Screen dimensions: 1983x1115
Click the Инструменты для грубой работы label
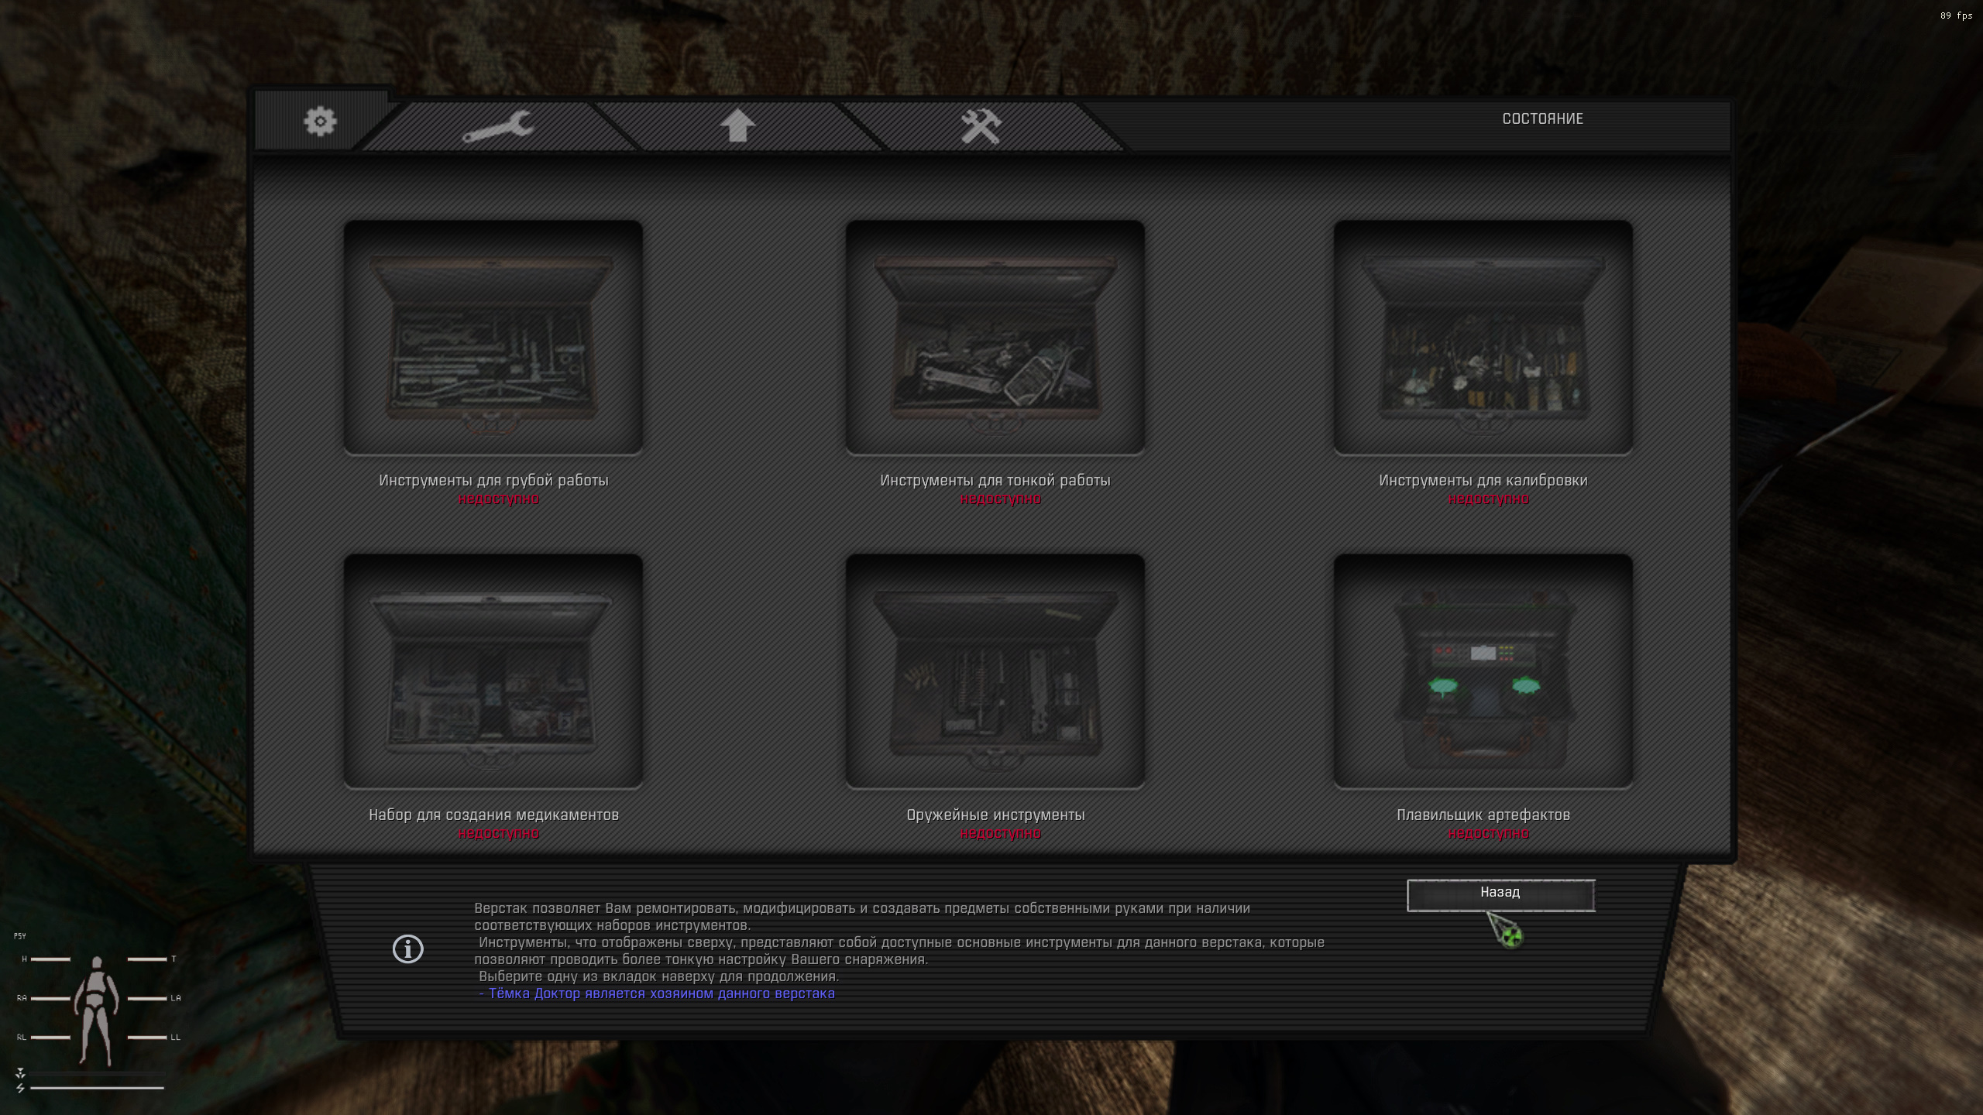click(x=493, y=480)
